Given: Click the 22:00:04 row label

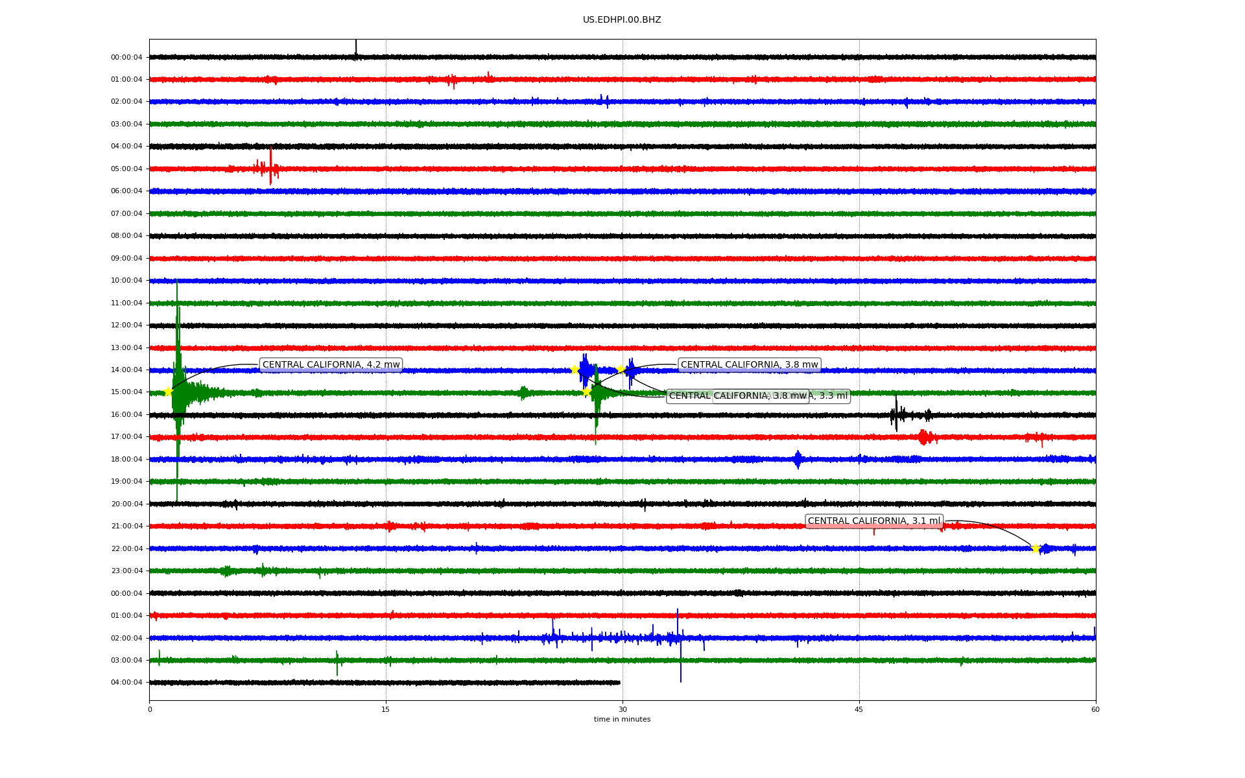Looking at the screenshot, I should point(126,549).
